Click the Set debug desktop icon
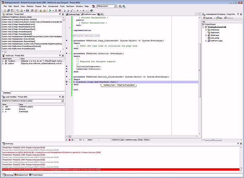Viewport: 244px width, 178px height. click(124, 6)
